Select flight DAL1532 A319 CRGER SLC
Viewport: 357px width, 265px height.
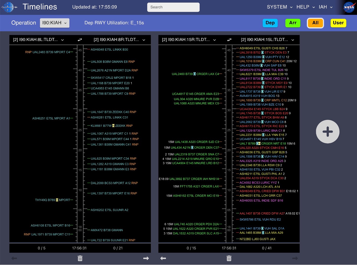click(x=191, y=233)
